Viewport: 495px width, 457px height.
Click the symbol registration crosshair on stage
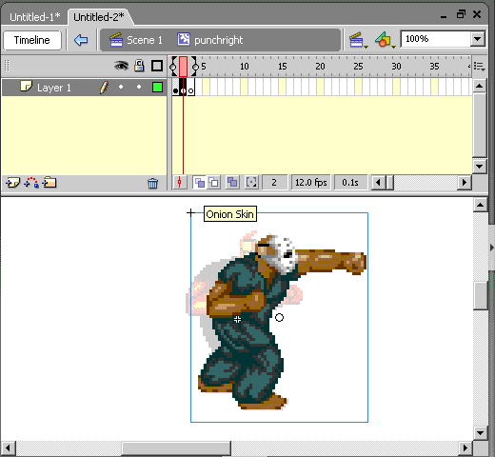[190, 212]
